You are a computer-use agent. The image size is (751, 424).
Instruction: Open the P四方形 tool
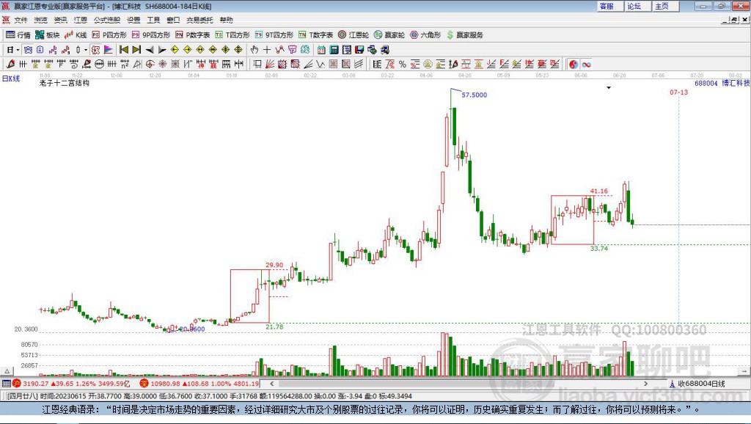[x=109, y=35]
